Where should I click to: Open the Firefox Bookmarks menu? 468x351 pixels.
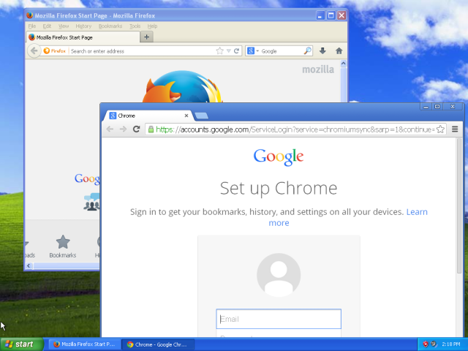pyautogui.click(x=110, y=26)
